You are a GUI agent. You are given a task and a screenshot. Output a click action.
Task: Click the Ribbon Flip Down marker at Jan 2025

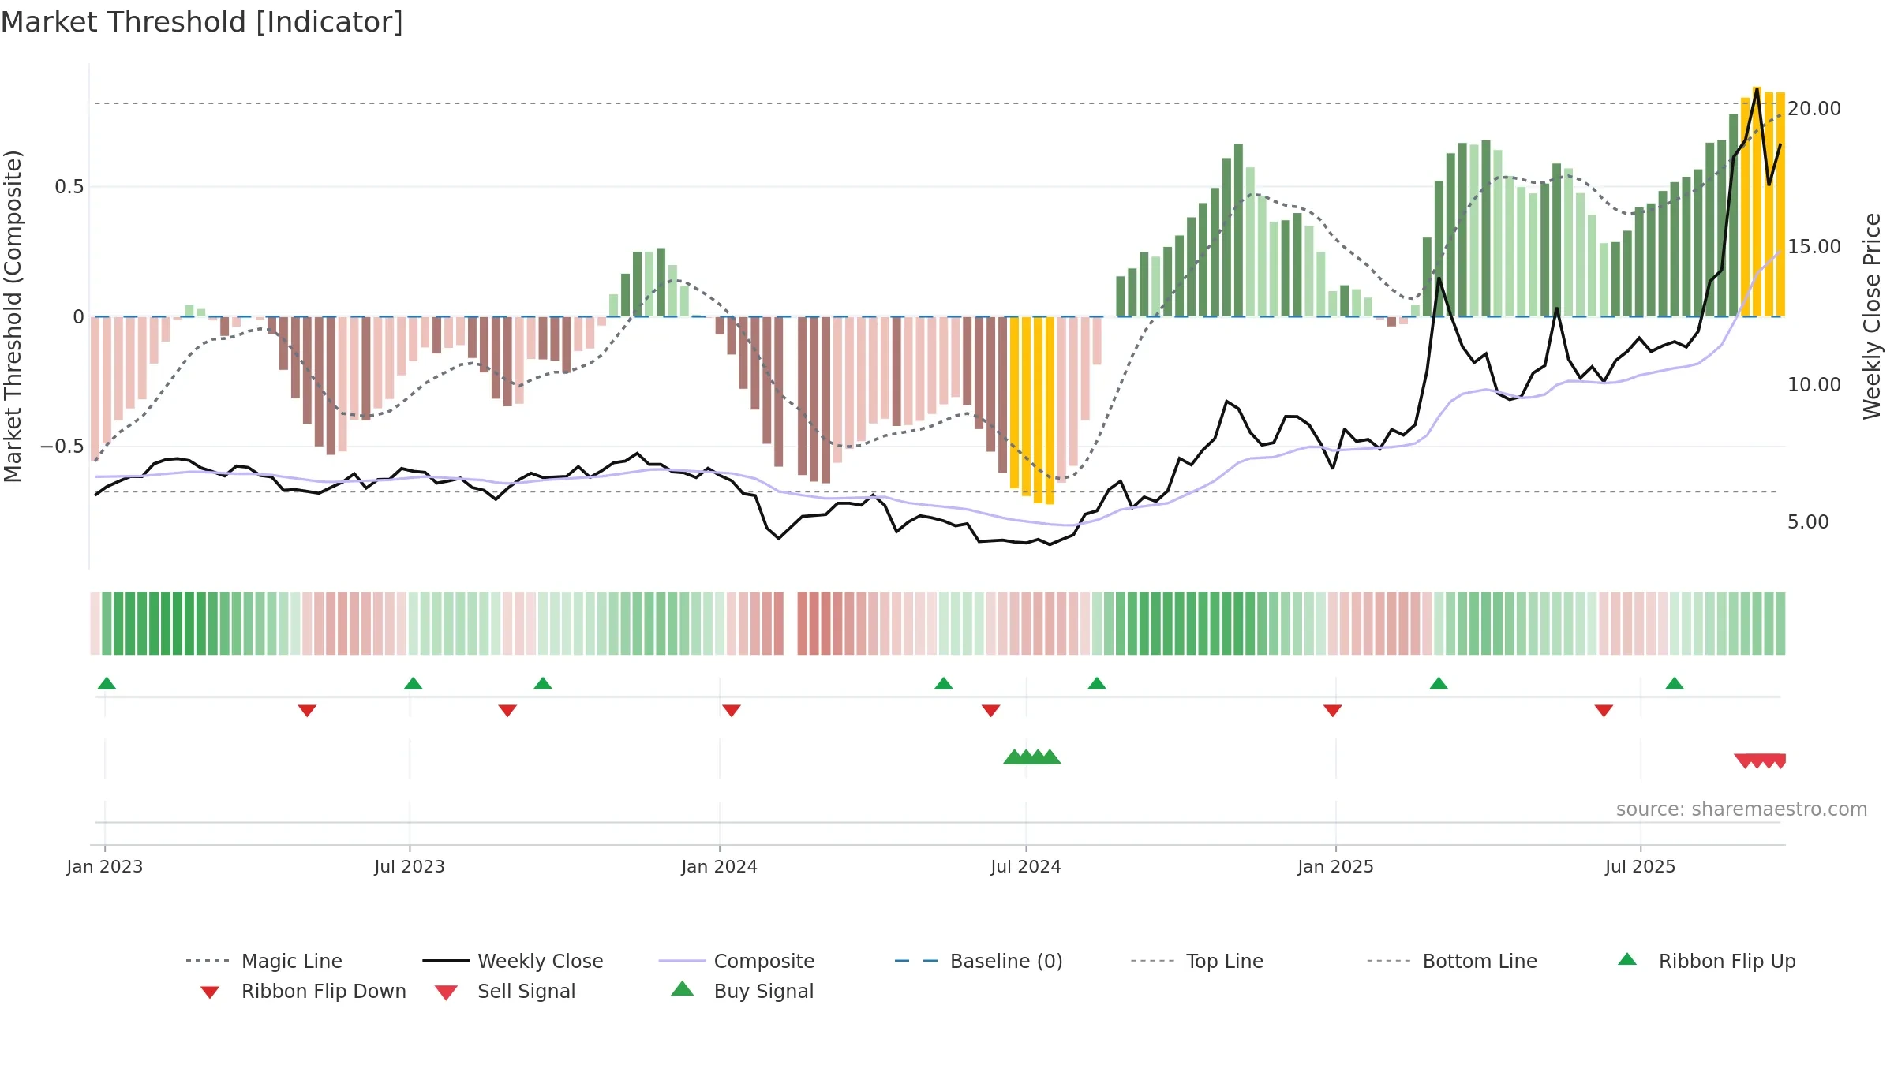pos(1333,711)
